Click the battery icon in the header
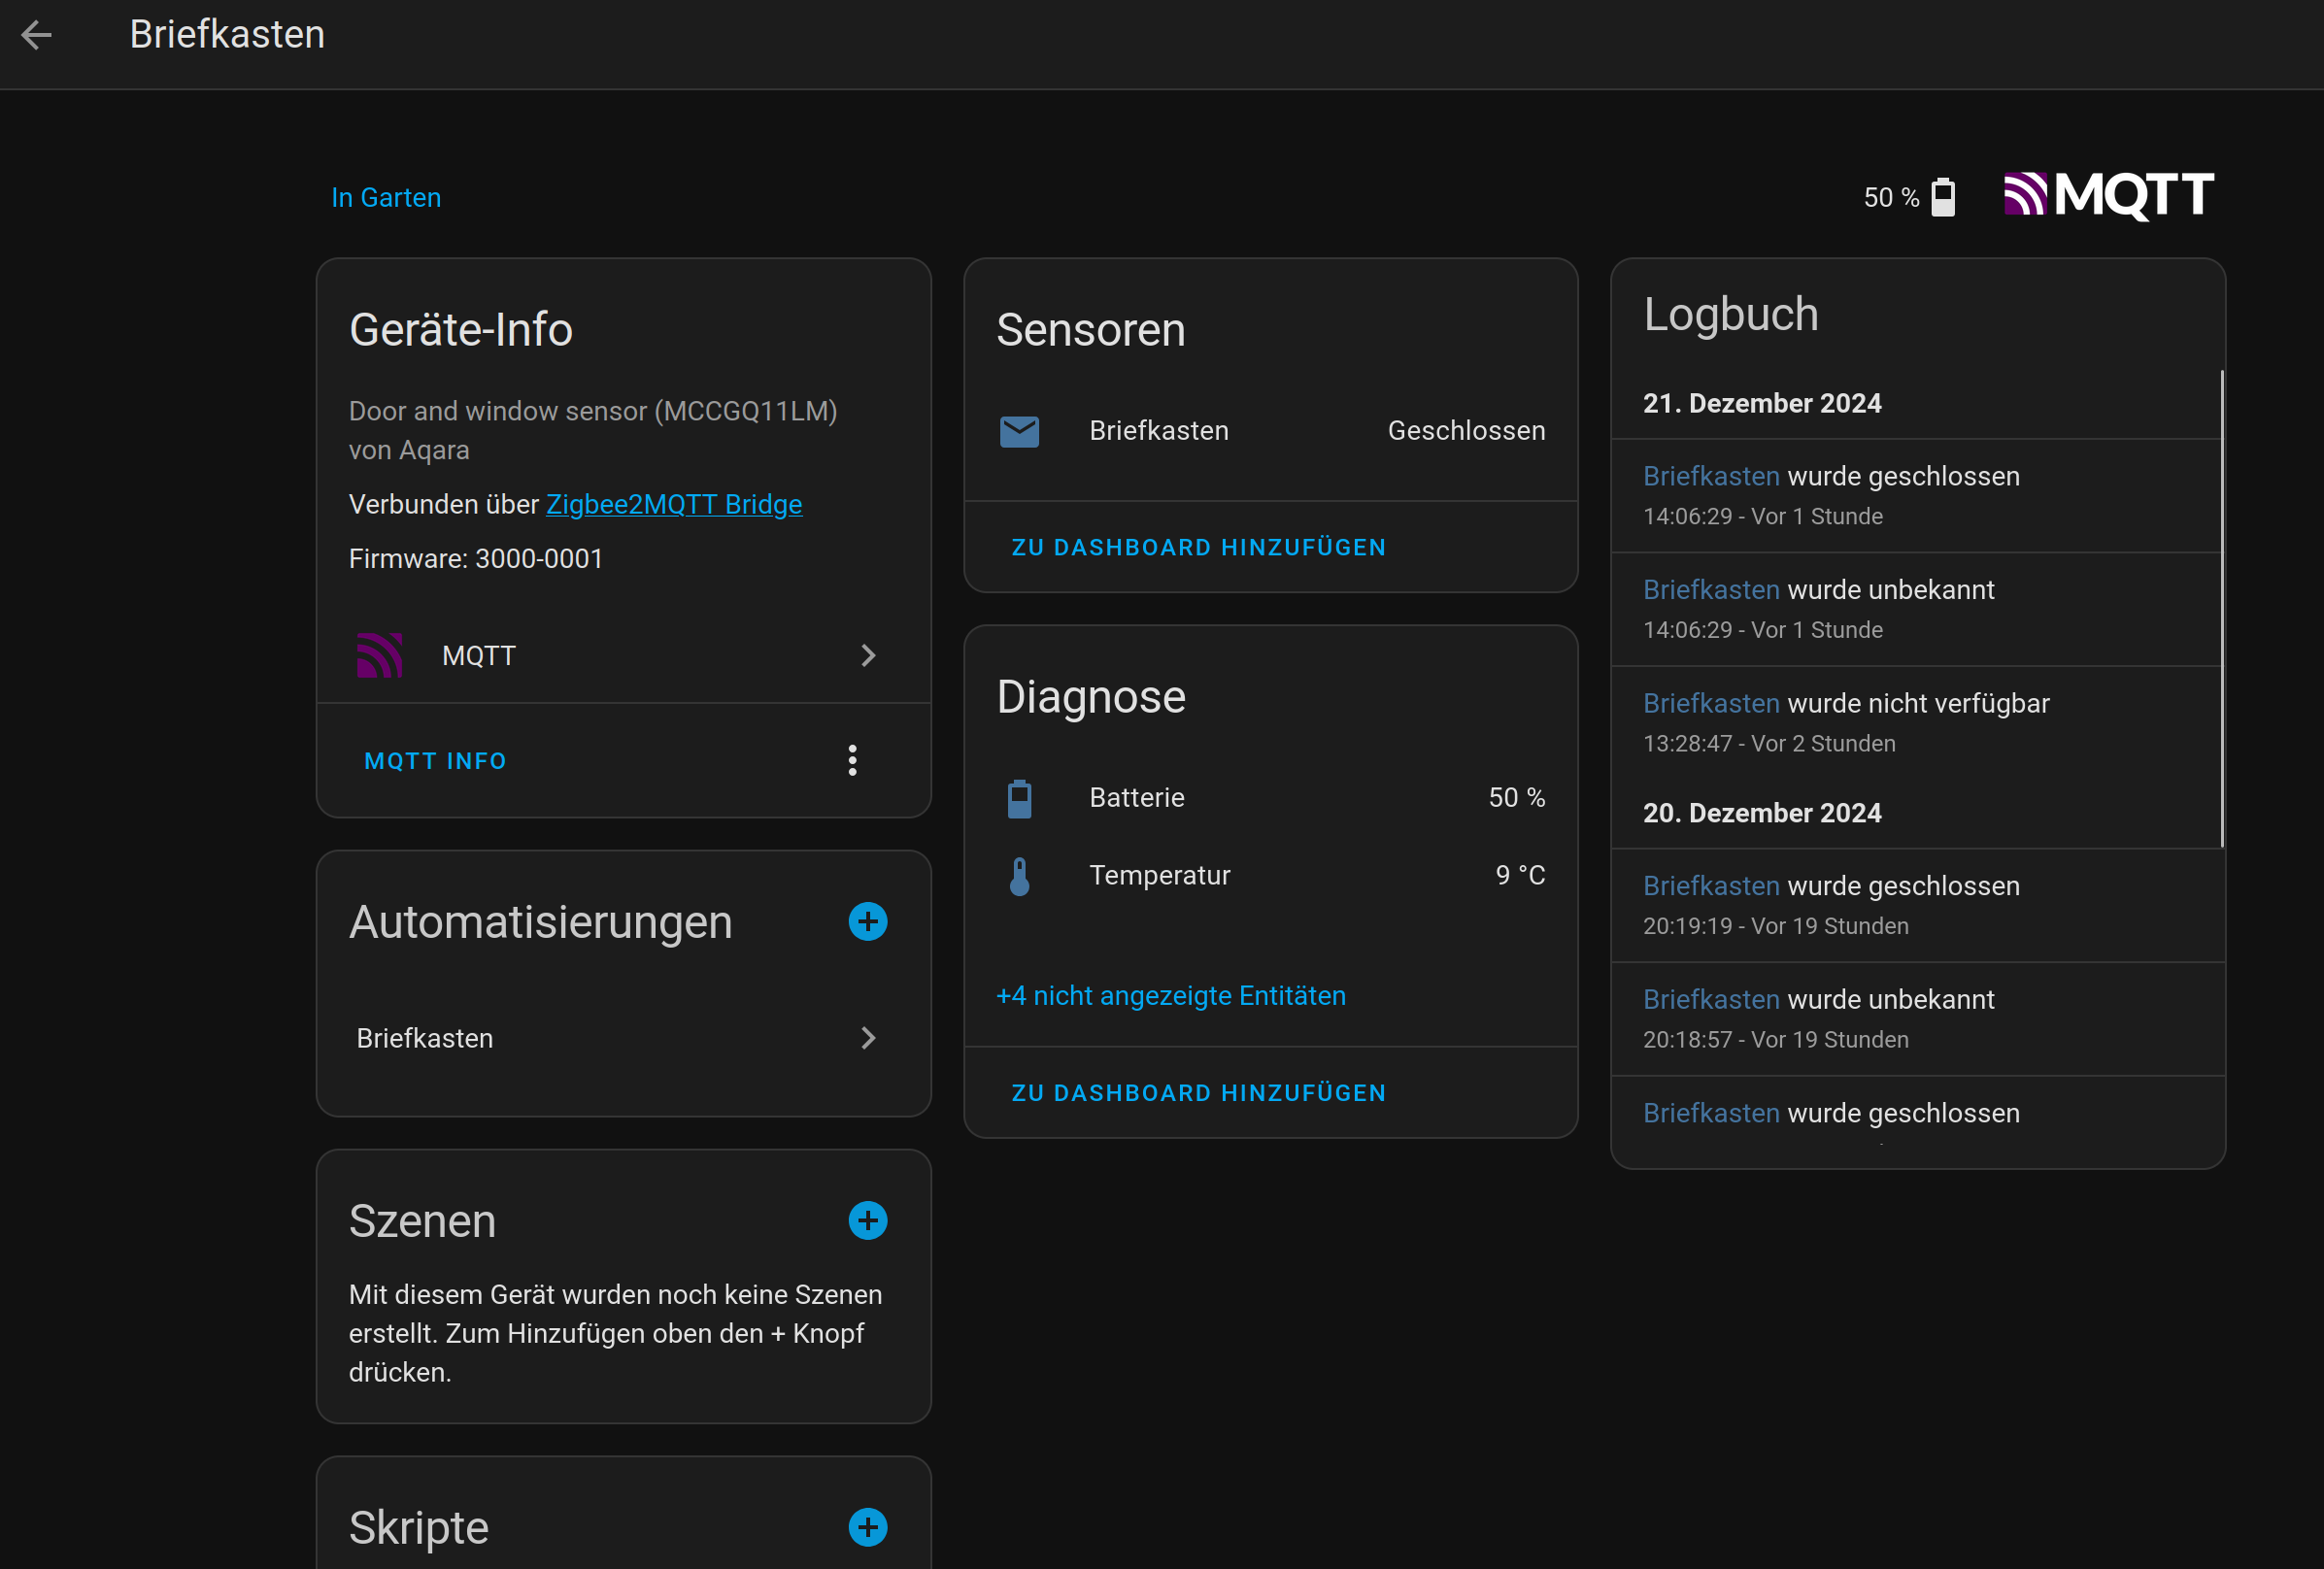 (x=1942, y=197)
